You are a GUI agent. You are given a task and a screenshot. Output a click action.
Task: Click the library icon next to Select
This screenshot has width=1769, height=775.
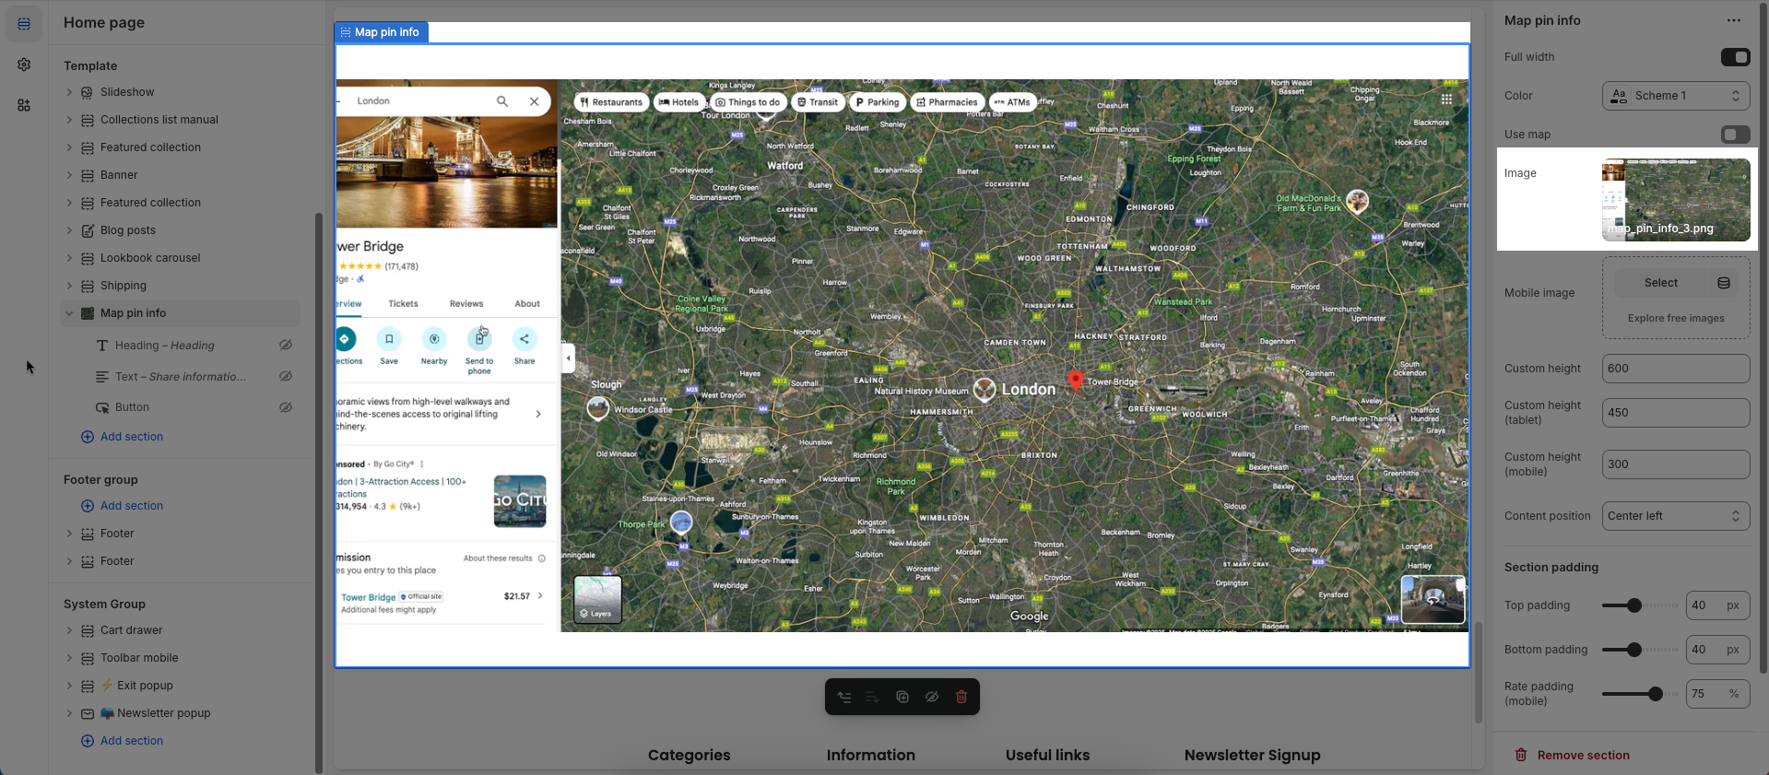click(x=1724, y=283)
